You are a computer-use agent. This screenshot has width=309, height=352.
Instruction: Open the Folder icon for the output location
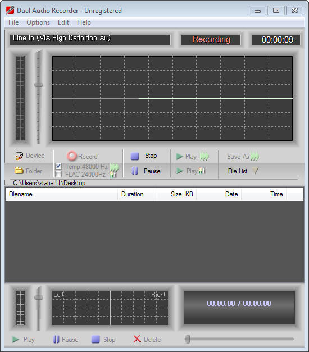click(19, 171)
